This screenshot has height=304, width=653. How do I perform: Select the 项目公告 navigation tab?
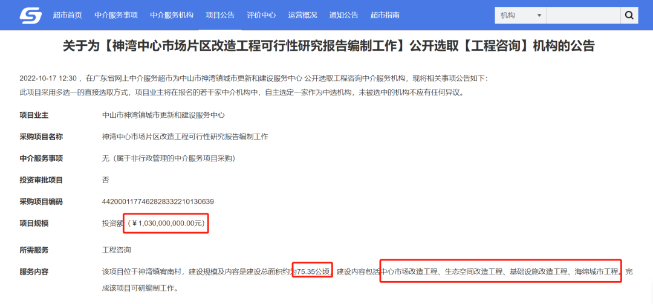pos(220,15)
